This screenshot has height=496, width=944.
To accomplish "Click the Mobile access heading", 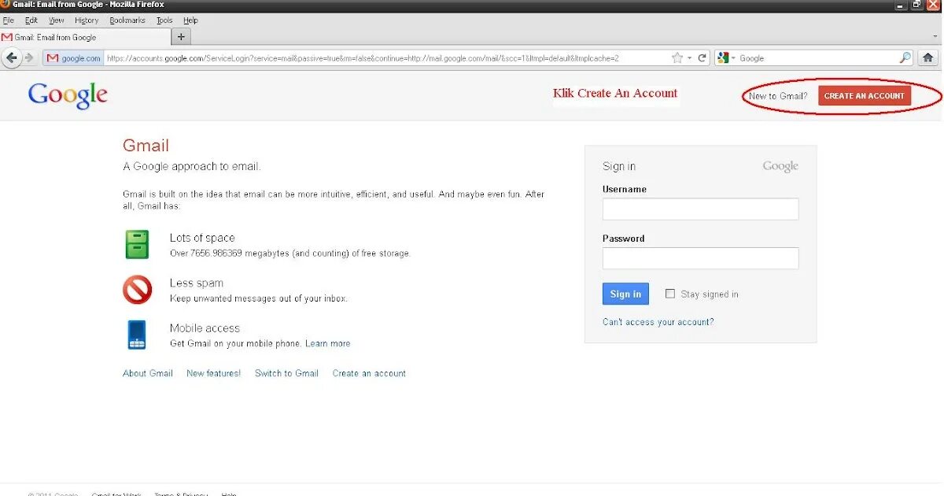I will tap(205, 328).
